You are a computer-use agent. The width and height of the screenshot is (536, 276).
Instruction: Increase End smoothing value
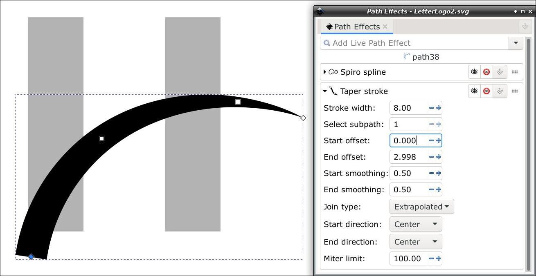click(x=439, y=189)
